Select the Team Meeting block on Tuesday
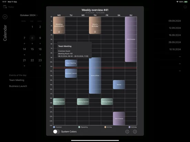Image resolution: width=190 pixels, height=142 pixels. pyautogui.click(x=71, y=63)
